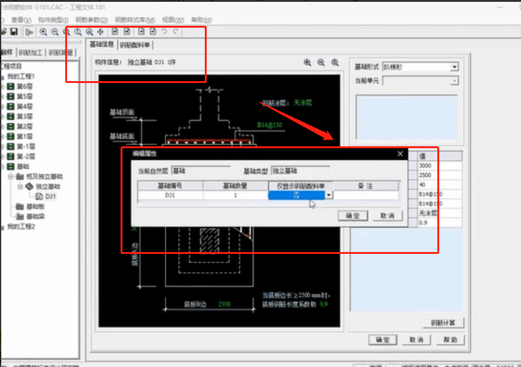
Task: Click the green B14@150 label in the drawing
Action: coord(269,125)
